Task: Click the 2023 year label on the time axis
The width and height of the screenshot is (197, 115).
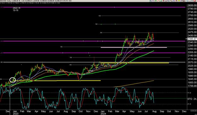Action: [x=16, y=114]
